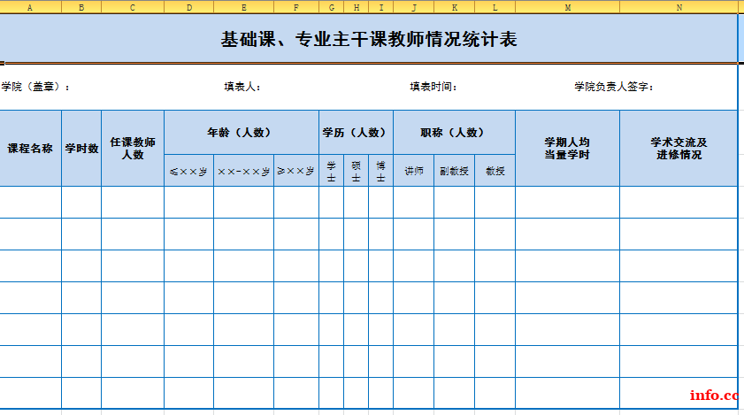
Task: Click the 职称（人数）header cell
Action: coord(454,133)
